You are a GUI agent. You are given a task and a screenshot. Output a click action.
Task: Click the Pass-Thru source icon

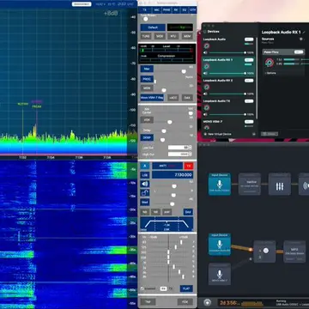click(269, 62)
